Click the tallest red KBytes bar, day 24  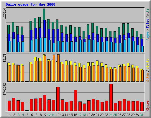[x=111, y=97]
